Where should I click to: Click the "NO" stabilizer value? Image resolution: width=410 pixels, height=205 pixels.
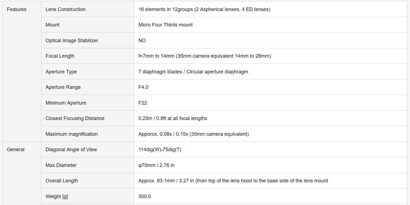pos(142,41)
